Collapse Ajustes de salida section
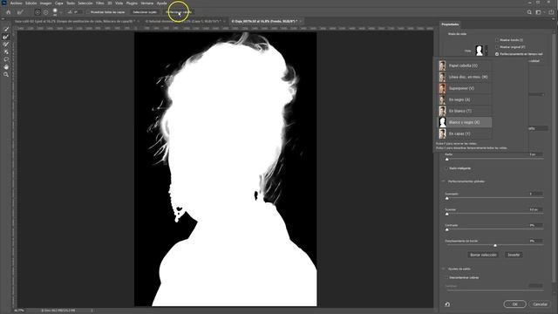Screen dimensions: 558x314 coord(444,269)
